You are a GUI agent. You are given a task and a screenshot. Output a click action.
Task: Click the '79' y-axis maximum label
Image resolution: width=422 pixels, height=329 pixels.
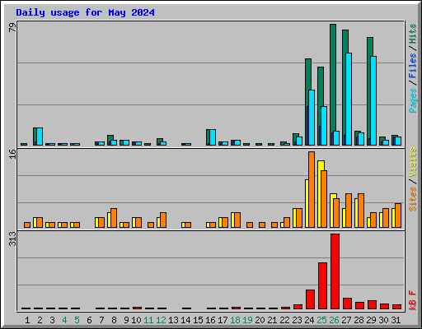12,27
